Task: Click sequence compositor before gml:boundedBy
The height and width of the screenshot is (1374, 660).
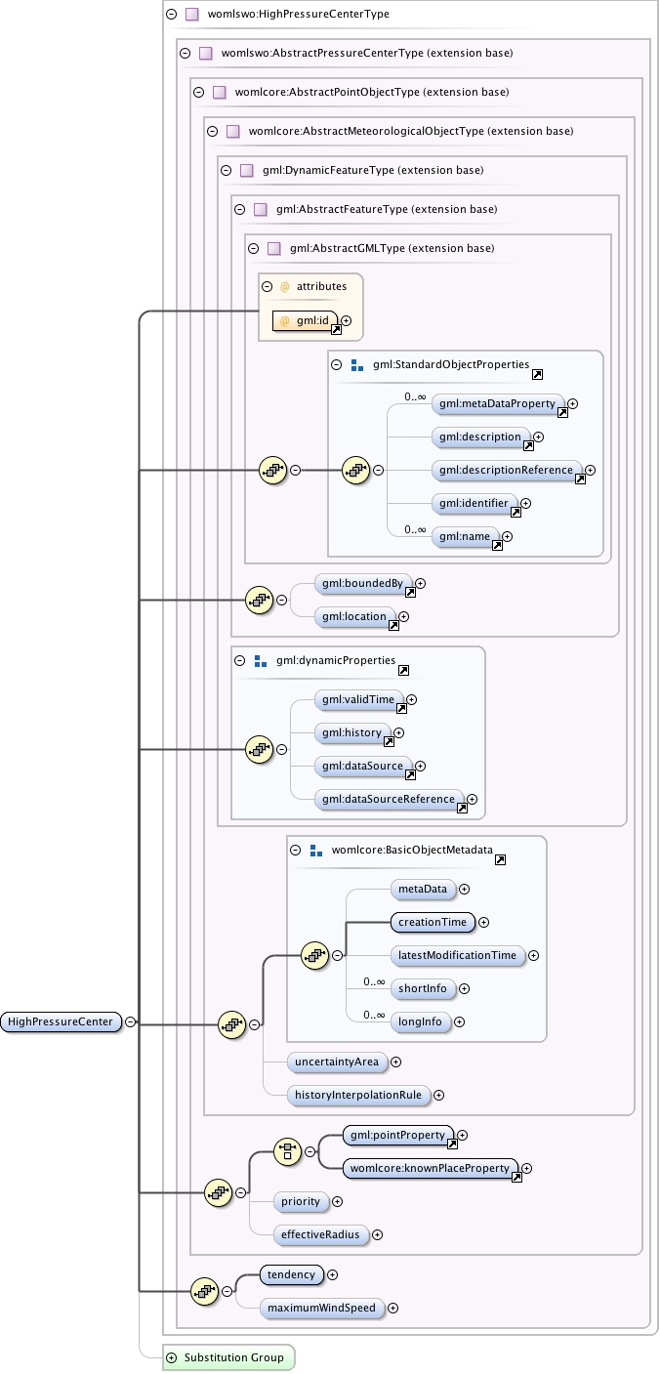Action: point(258,601)
